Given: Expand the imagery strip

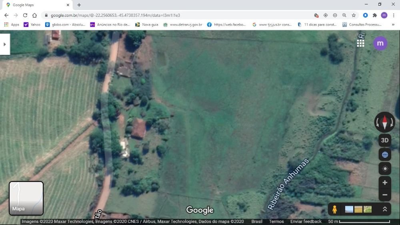Looking at the screenshot, I should click(385, 209).
